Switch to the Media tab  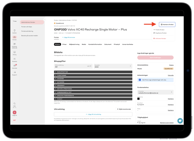pos(84,44)
